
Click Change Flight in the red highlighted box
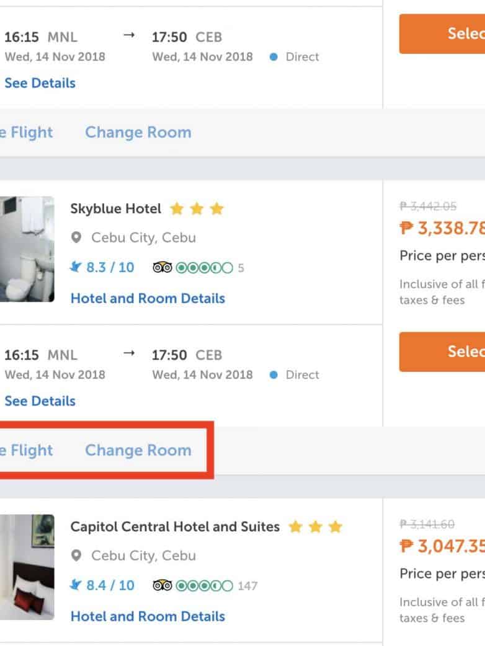[26, 450]
